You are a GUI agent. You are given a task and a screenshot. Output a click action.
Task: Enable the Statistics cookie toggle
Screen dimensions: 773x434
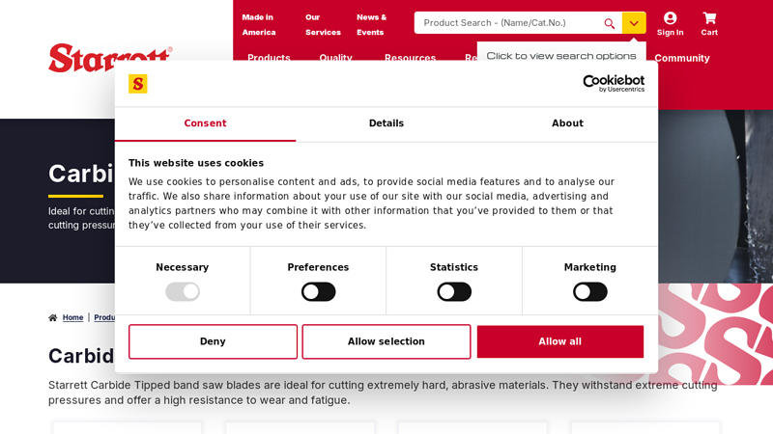(x=454, y=291)
